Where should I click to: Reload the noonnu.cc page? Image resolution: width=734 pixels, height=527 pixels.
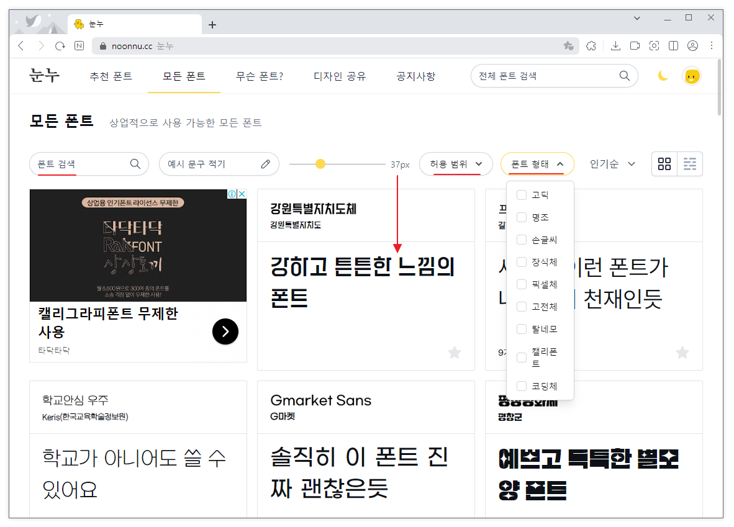click(60, 46)
